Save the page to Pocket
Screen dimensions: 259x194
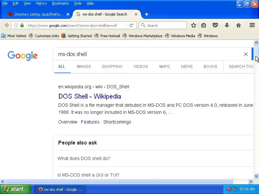[215, 26]
